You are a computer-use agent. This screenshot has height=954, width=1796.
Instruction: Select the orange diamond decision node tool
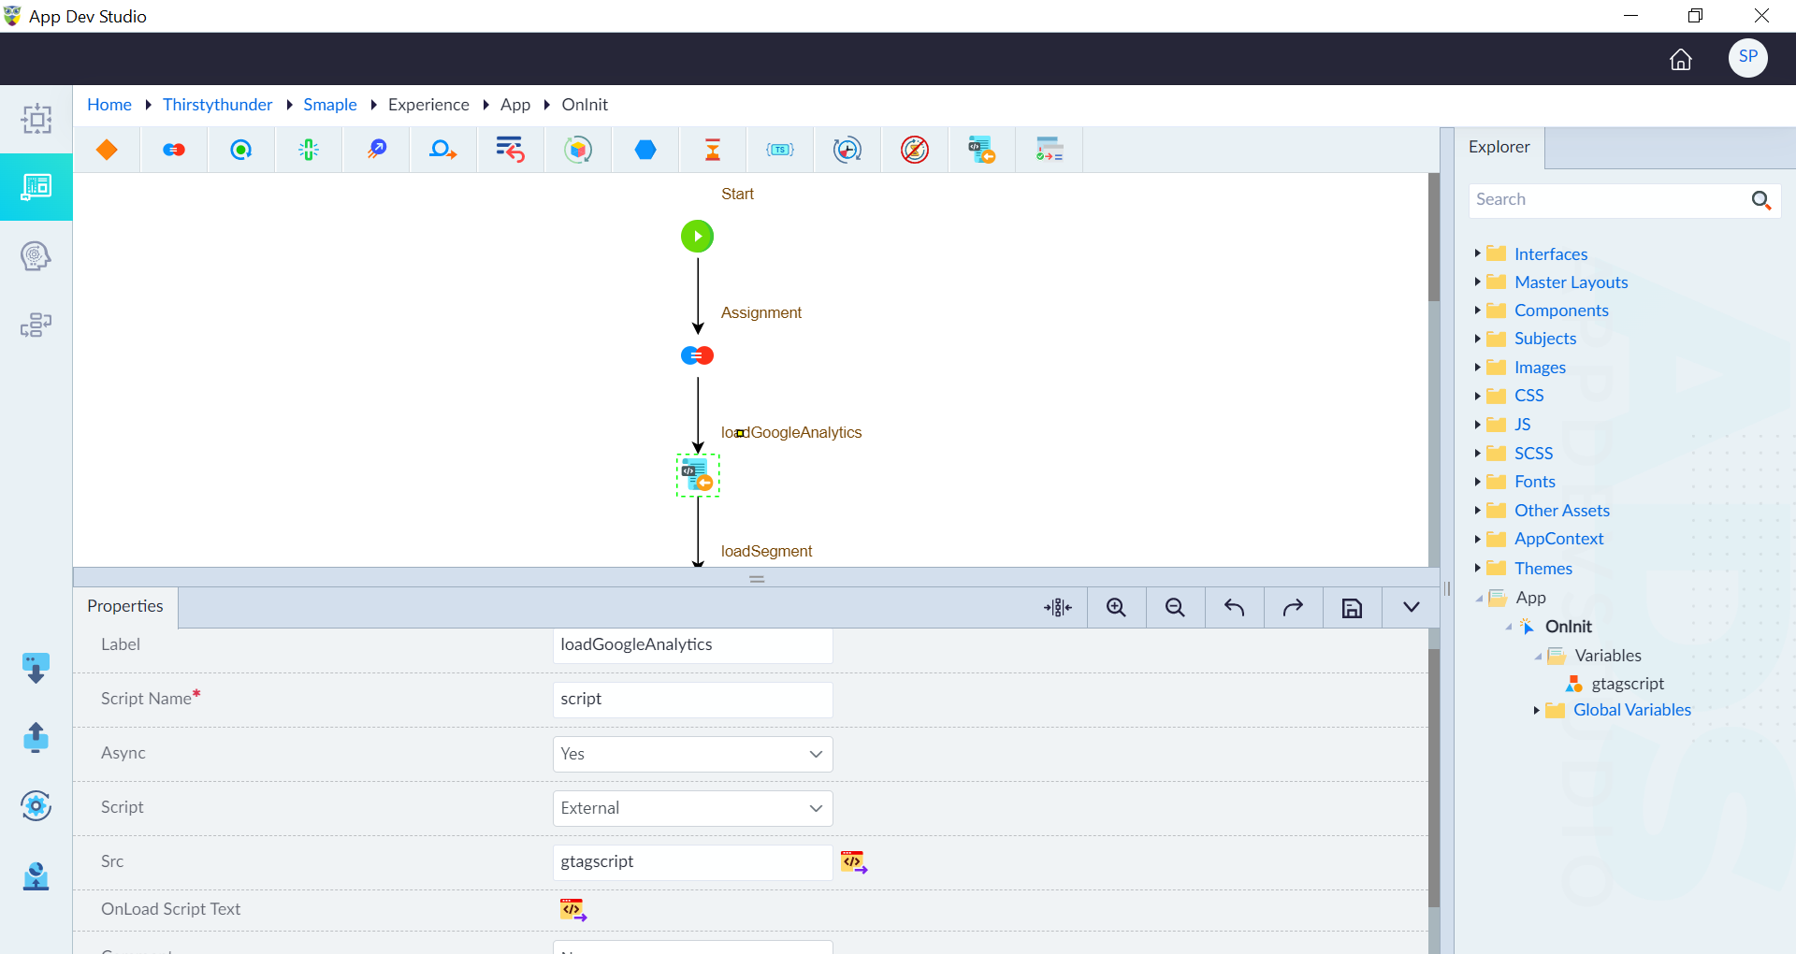coord(107,150)
